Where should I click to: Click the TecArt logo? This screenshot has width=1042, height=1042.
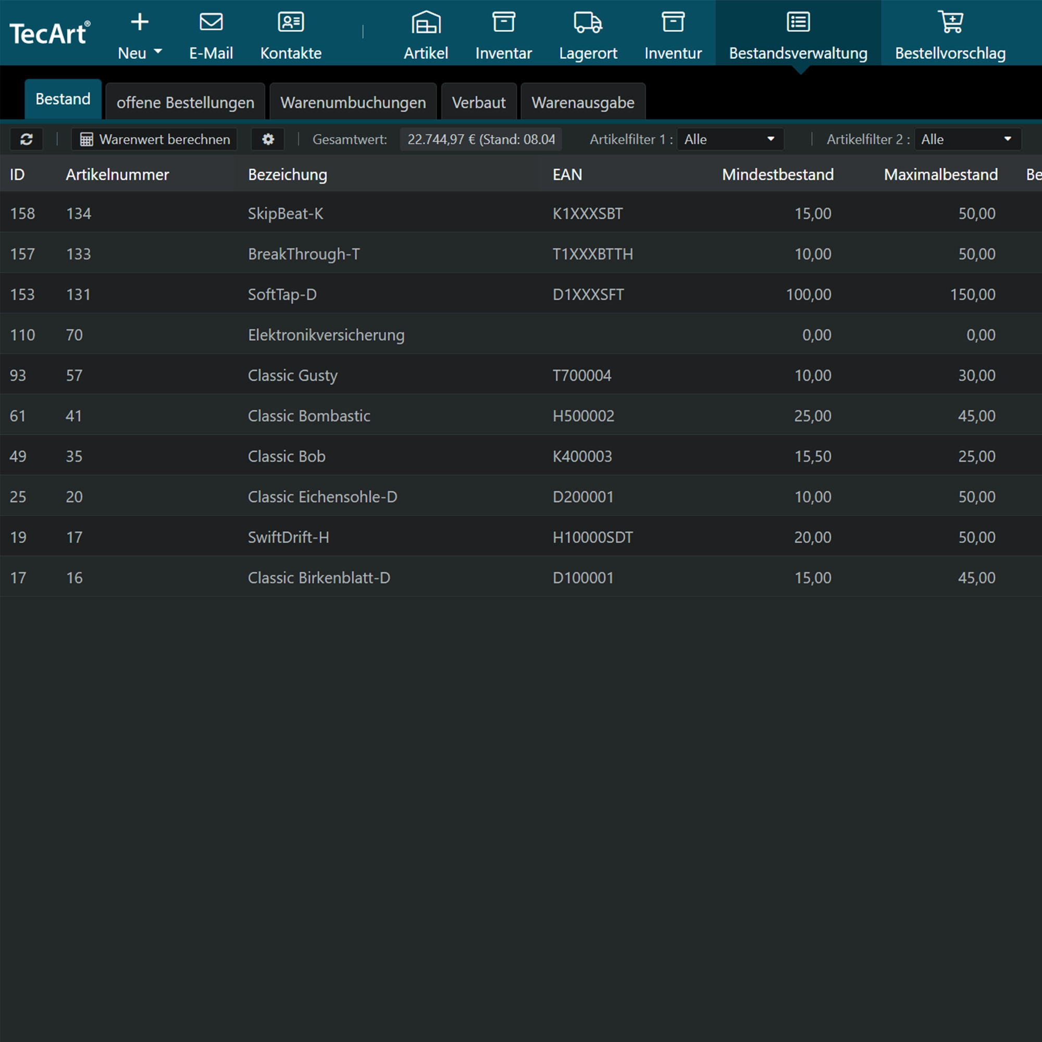coord(49,33)
